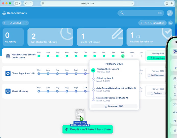Select the Pasadena Feb timeline checkpoint

123,56
